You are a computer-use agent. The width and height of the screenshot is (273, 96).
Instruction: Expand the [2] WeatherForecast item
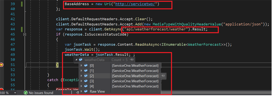click(81, 76)
